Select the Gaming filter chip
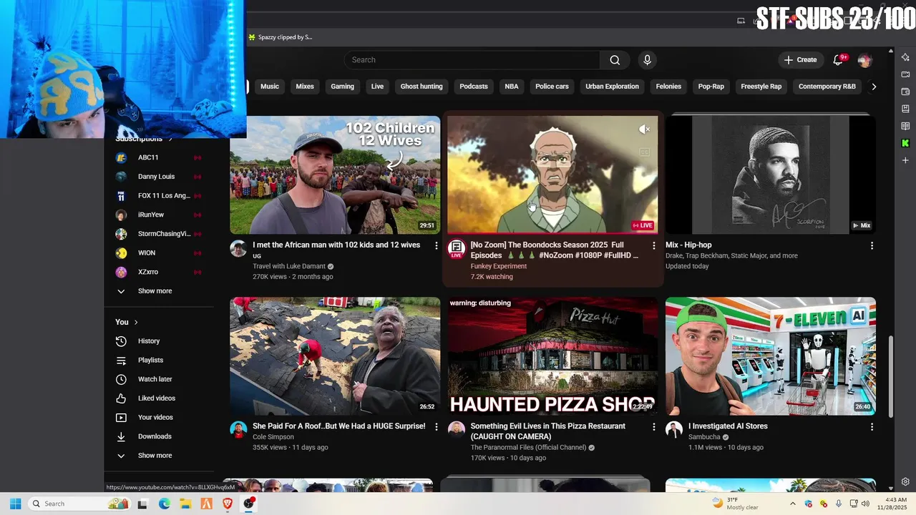The image size is (916, 515). (x=342, y=87)
